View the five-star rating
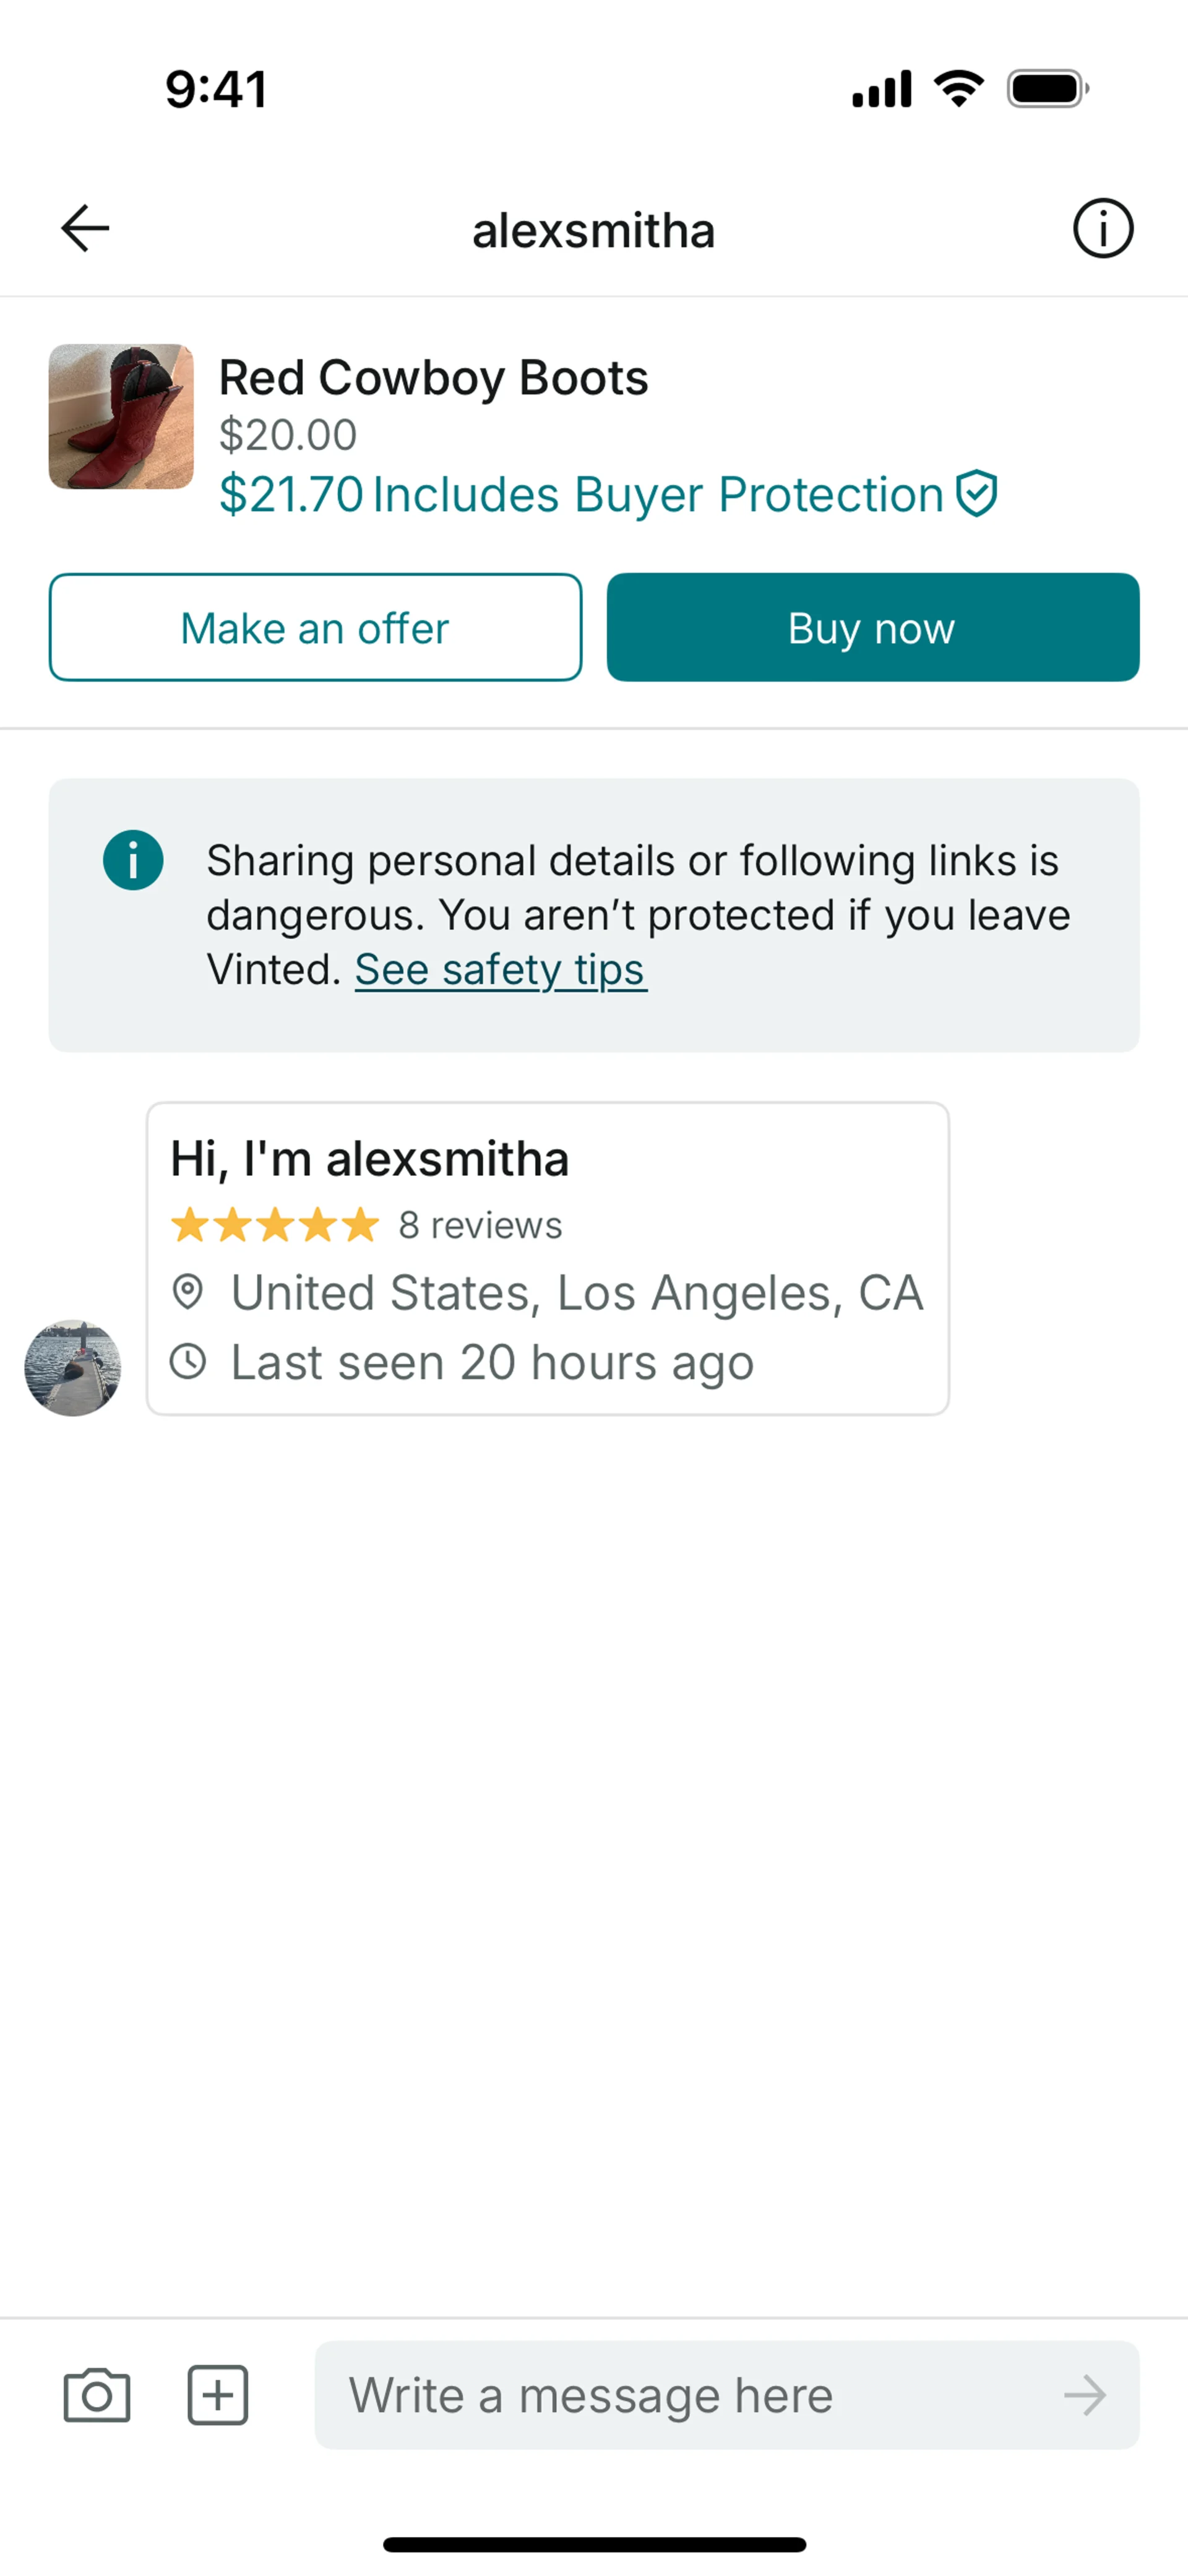 point(275,1225)
